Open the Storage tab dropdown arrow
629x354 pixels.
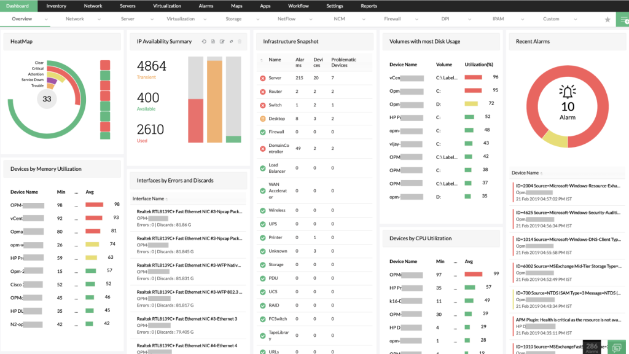coord(258,19)
